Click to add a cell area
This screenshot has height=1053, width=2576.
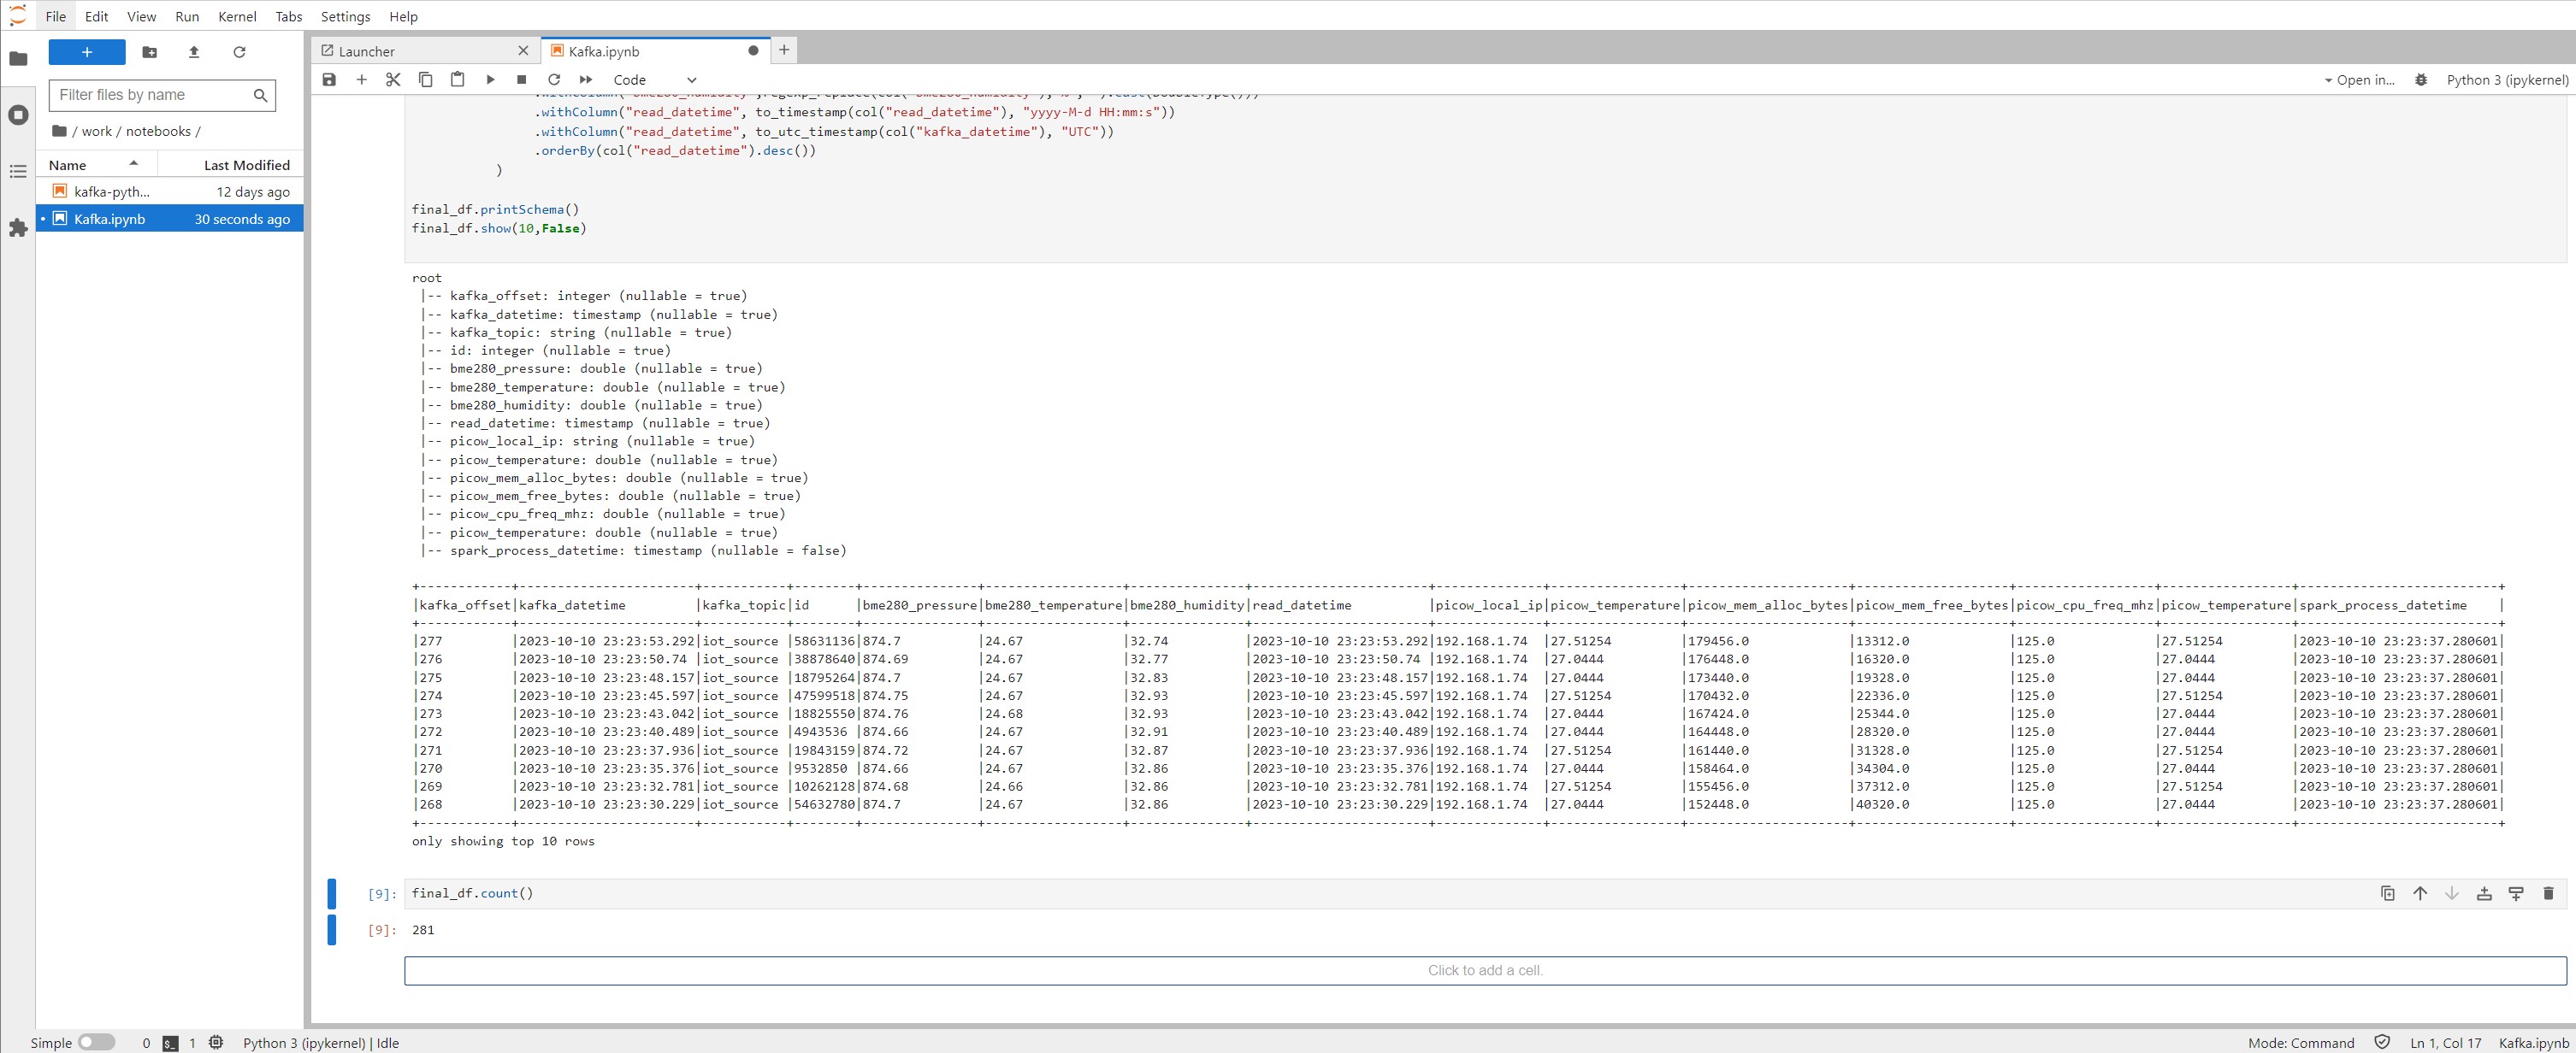coord(1485,970)
